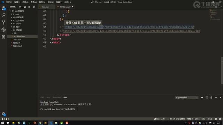Image resolution: width=223 pixels, height=125 pixels.
Task: Kill the terminal with trash icon
Action: click(211, 98)
